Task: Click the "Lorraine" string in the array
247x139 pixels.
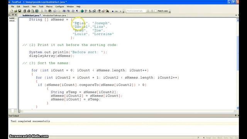Action: click(x=103, y=34)
